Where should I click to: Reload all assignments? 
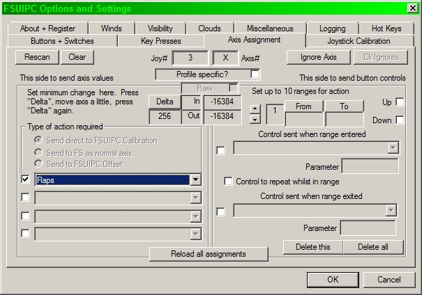pos(209,254)
